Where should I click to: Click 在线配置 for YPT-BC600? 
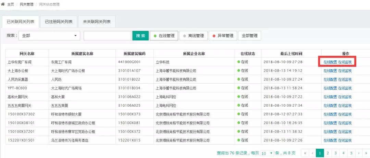tap(330, 88)
